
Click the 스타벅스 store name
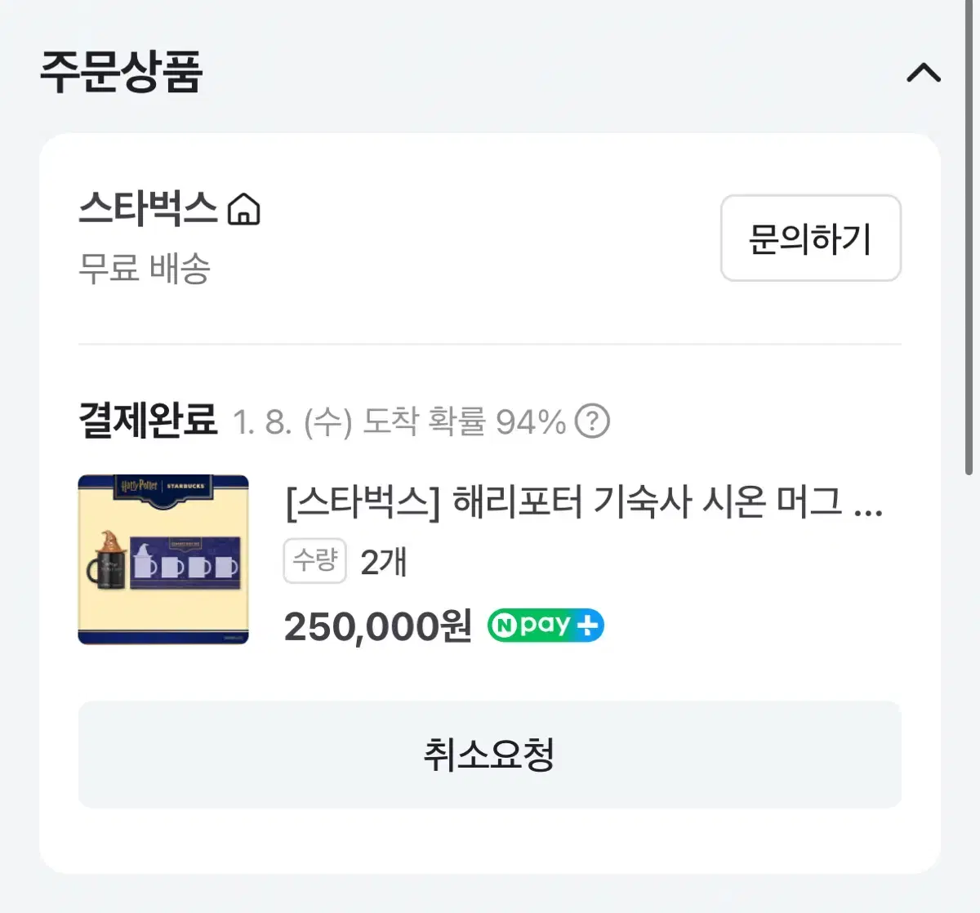[148, 208]
